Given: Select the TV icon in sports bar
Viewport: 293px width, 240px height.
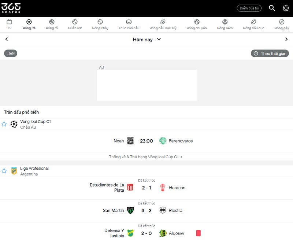Looking at the screenshot, I should tap(10, 22).
